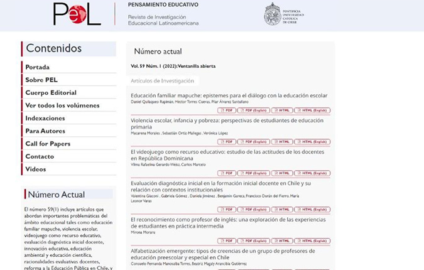Viewport: 424px width, 270px height.
Task: Open PDF of Educación familiar mapuche article
Action: [x=226, y=111]
